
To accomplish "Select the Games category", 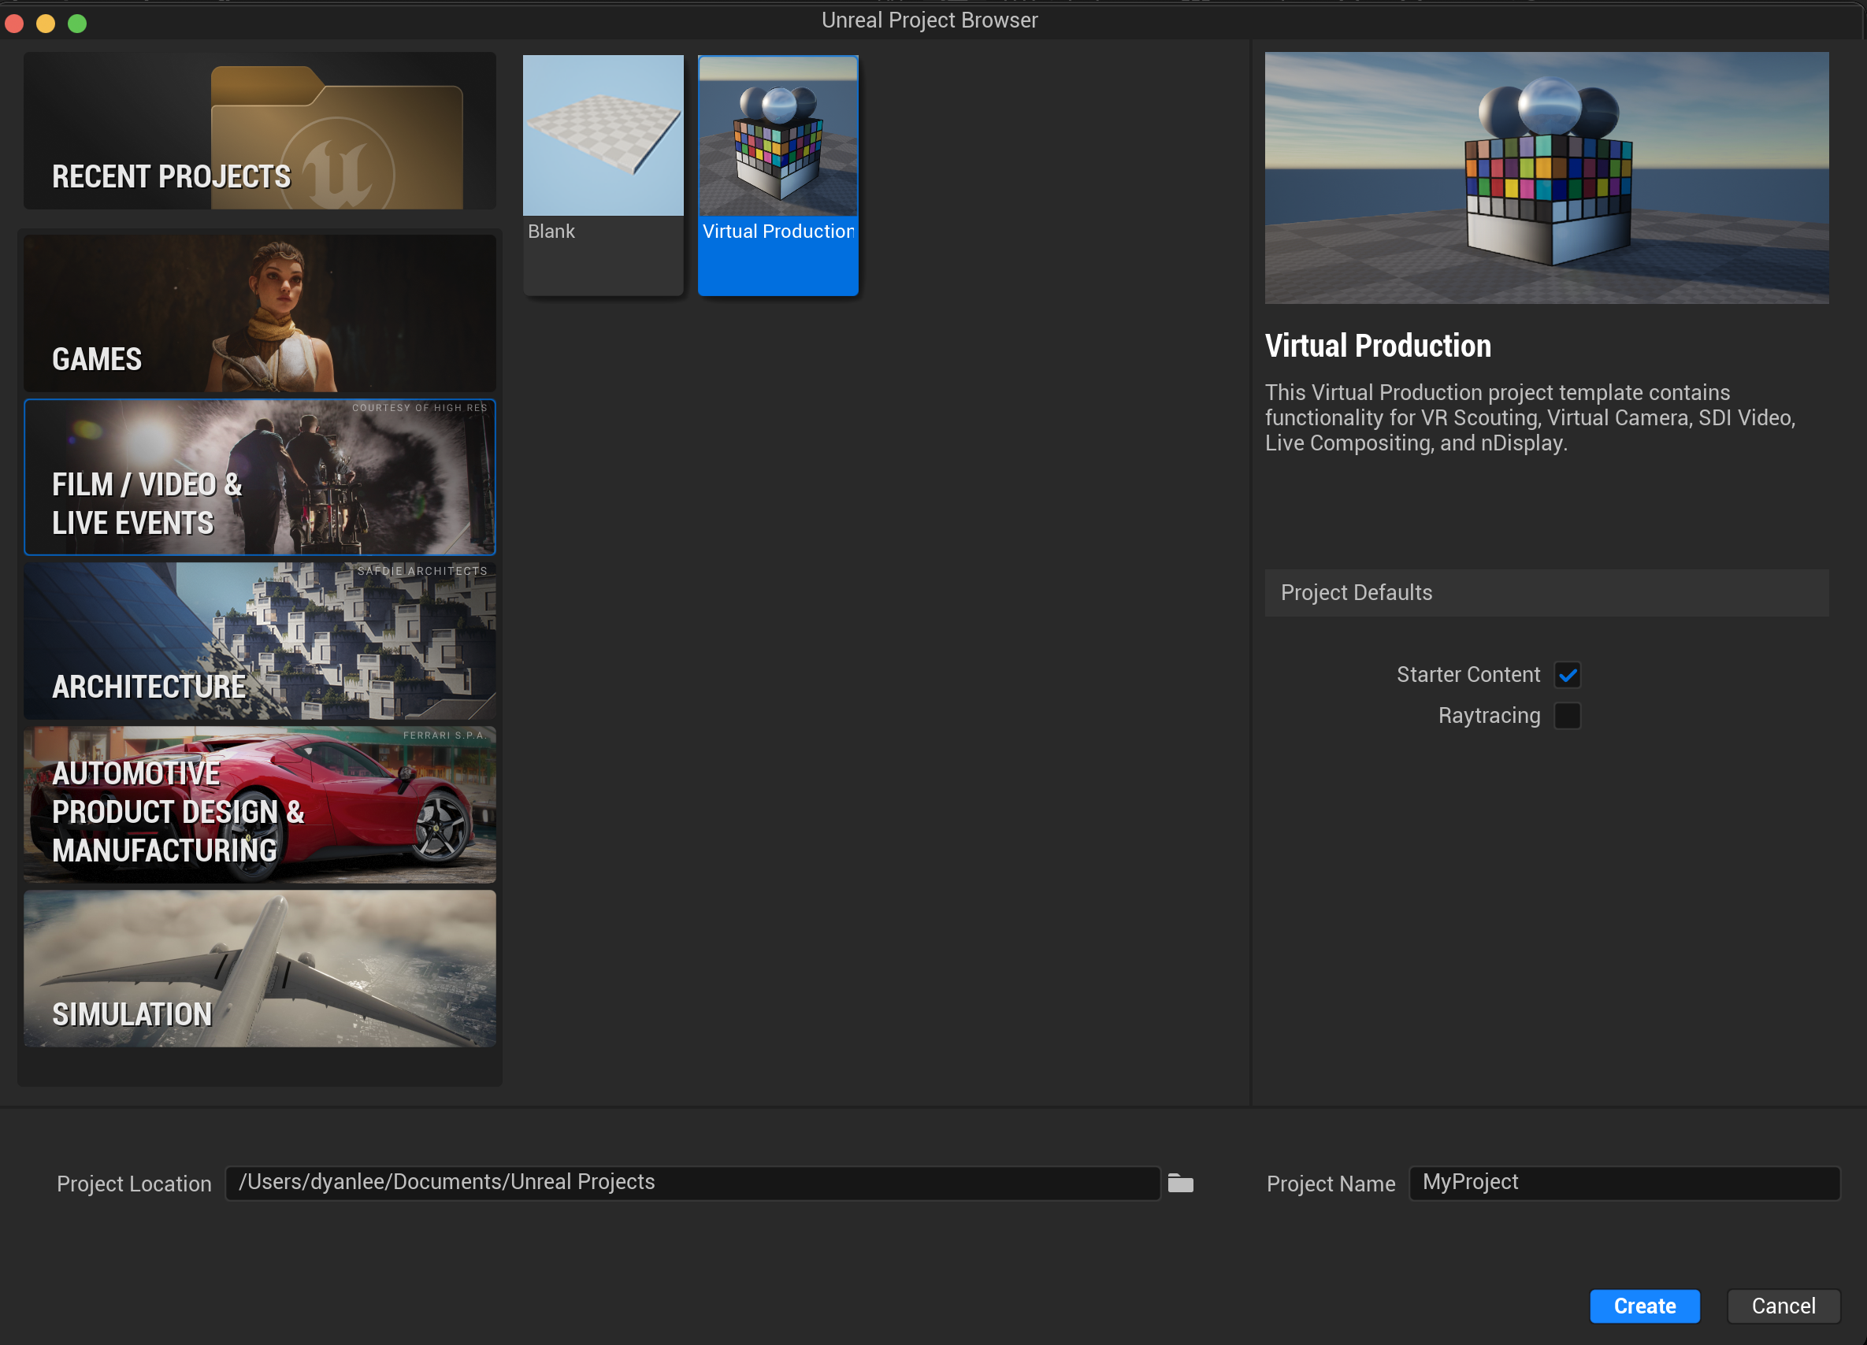I will click(259, 313).
